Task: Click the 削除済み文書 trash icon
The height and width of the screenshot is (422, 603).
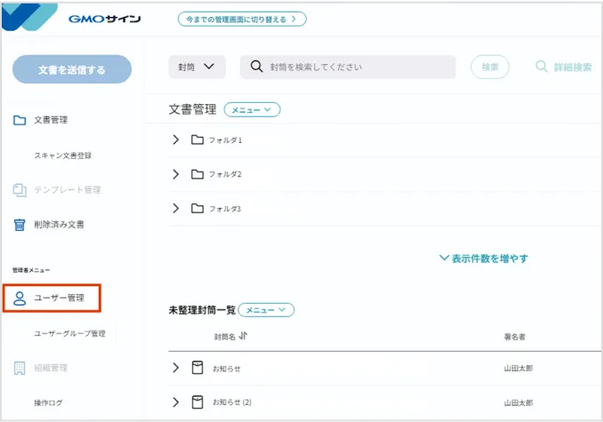Action: (20, 225)
